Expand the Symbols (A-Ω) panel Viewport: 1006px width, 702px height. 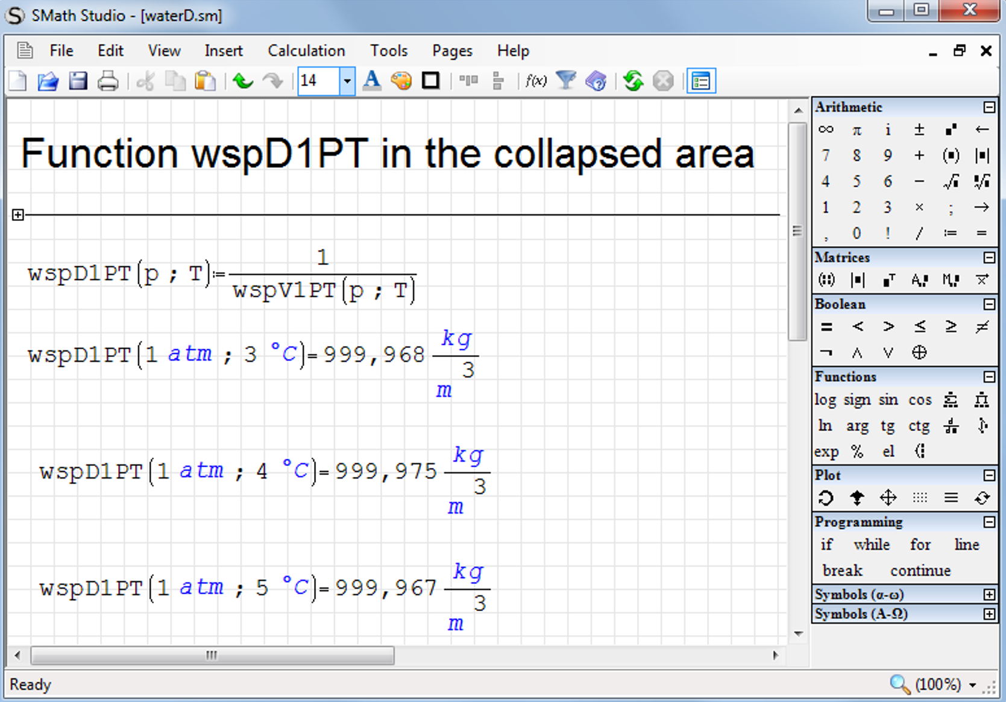pyautogui.click(x=989, y=614)
